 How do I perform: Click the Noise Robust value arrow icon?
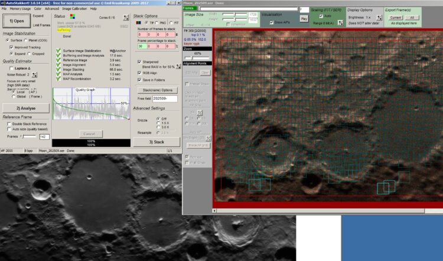(x=34, y=75)
